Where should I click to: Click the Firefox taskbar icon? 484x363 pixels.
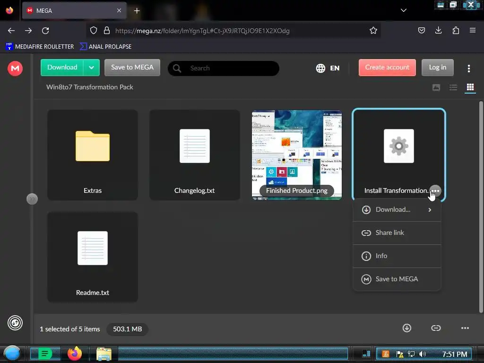click(75, 354)
